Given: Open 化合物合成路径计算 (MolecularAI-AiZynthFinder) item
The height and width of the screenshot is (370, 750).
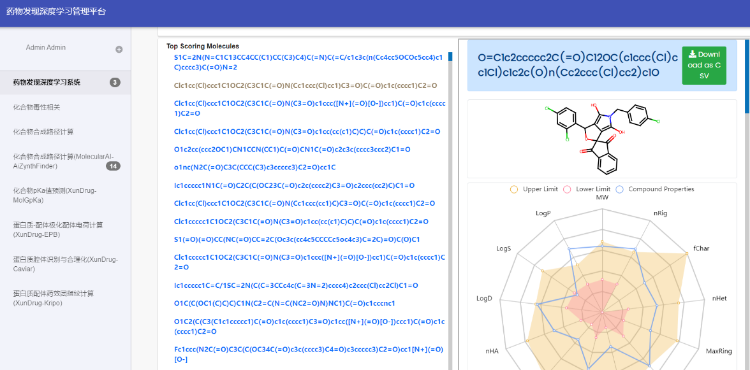Looking at the screenshot, I should point(57,161).
